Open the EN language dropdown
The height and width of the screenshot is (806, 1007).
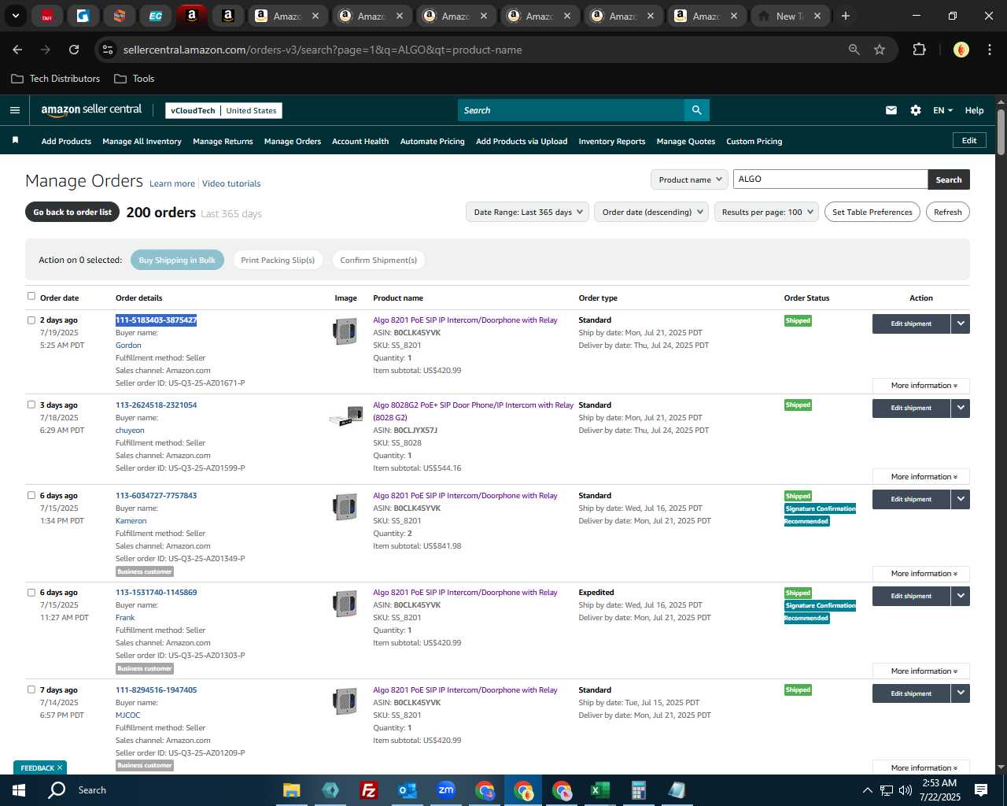point(942,110)
